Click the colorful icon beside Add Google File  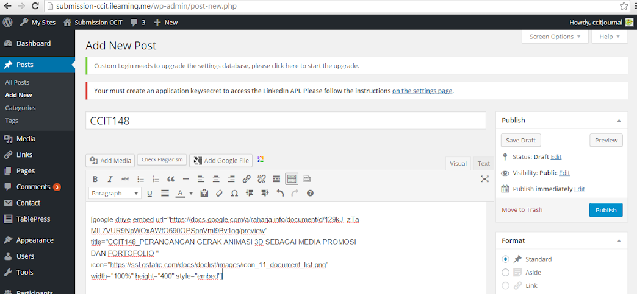261,159
